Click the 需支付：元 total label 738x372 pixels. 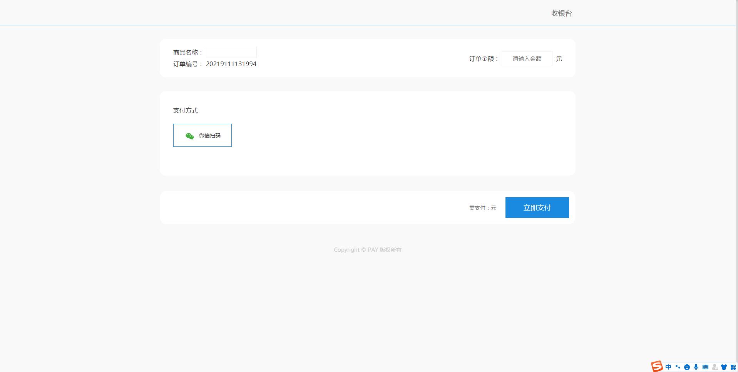coord(483,208)
